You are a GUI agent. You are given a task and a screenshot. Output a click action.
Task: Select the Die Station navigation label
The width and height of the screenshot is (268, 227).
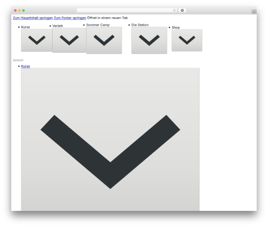coord(140,25)
